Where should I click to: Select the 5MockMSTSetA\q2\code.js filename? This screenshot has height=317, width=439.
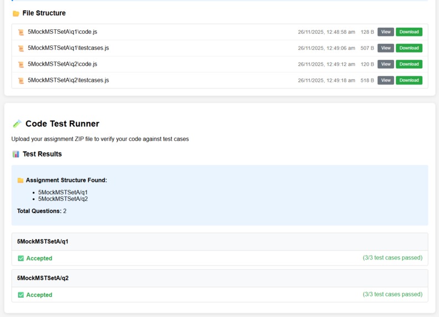click(x=63, y=64)
